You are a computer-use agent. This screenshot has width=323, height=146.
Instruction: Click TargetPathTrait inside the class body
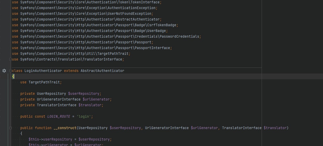pyautogui.click(x=45, y=82)
